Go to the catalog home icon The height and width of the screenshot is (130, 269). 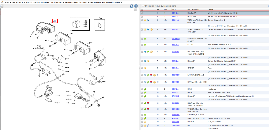pos(2,2)
